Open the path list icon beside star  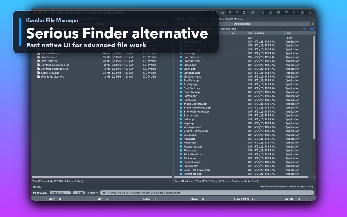click(304, 29)
